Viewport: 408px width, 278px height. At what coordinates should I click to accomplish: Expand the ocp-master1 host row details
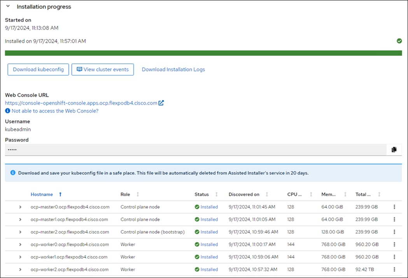tap(20, 220)
